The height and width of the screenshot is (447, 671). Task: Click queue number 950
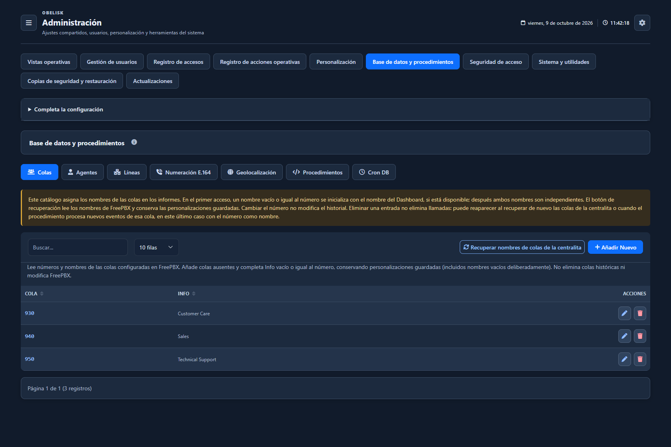(x=30, y=359)
